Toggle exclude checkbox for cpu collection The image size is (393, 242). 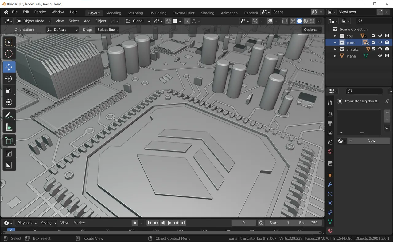pos(373,36)
